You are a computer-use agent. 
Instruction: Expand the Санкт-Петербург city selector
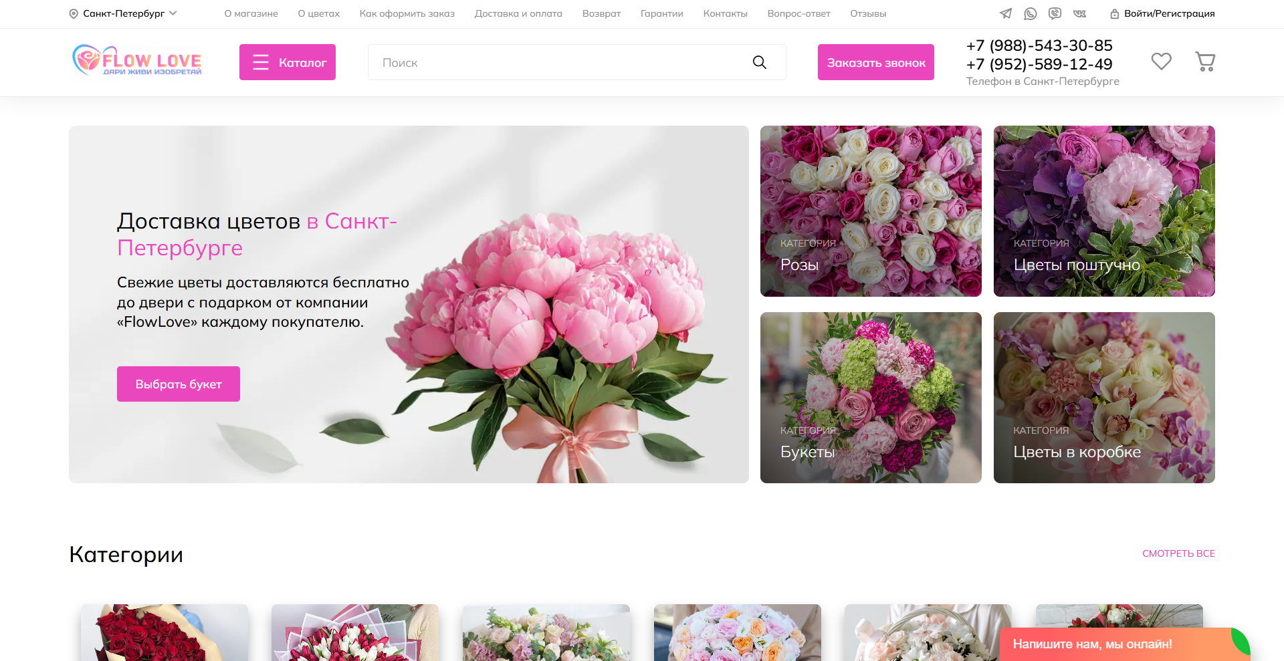pyautogui.click(x=124, y=13)
